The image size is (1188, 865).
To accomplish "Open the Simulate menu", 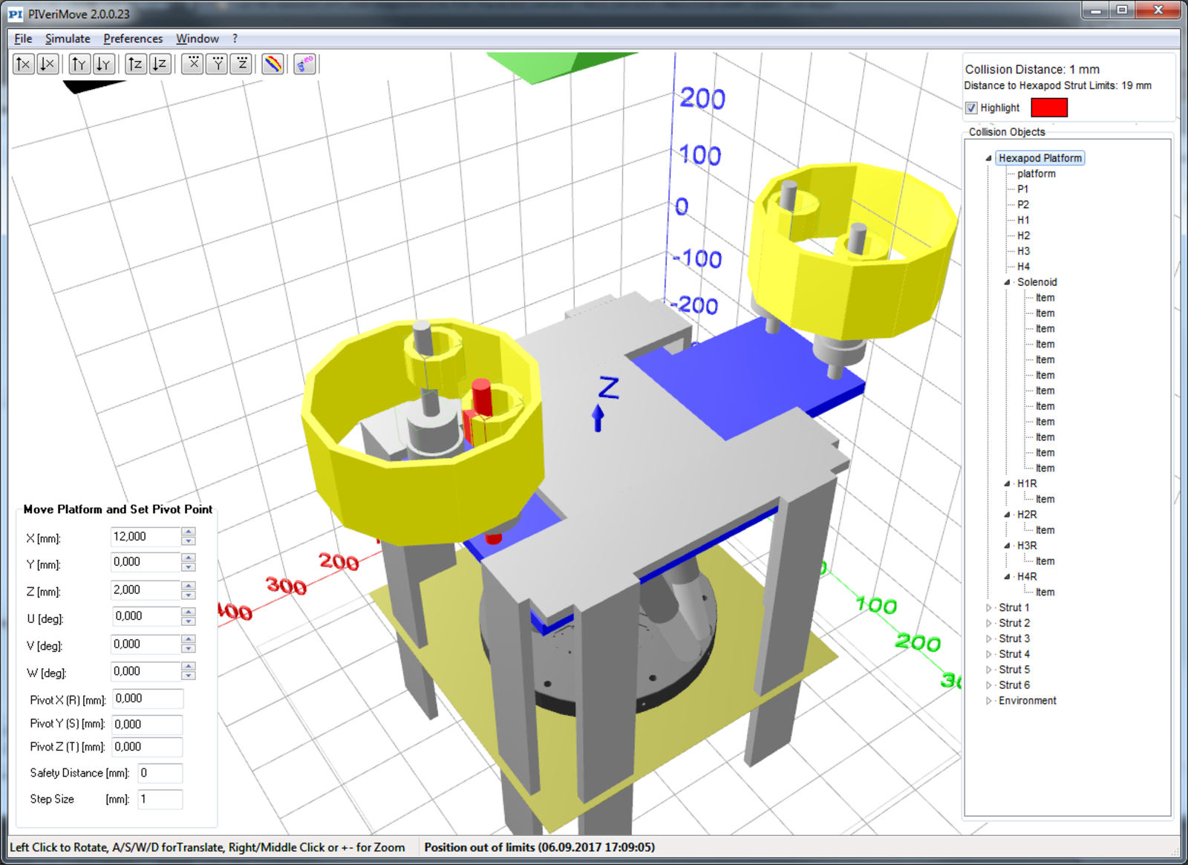I will pos(68,39).
